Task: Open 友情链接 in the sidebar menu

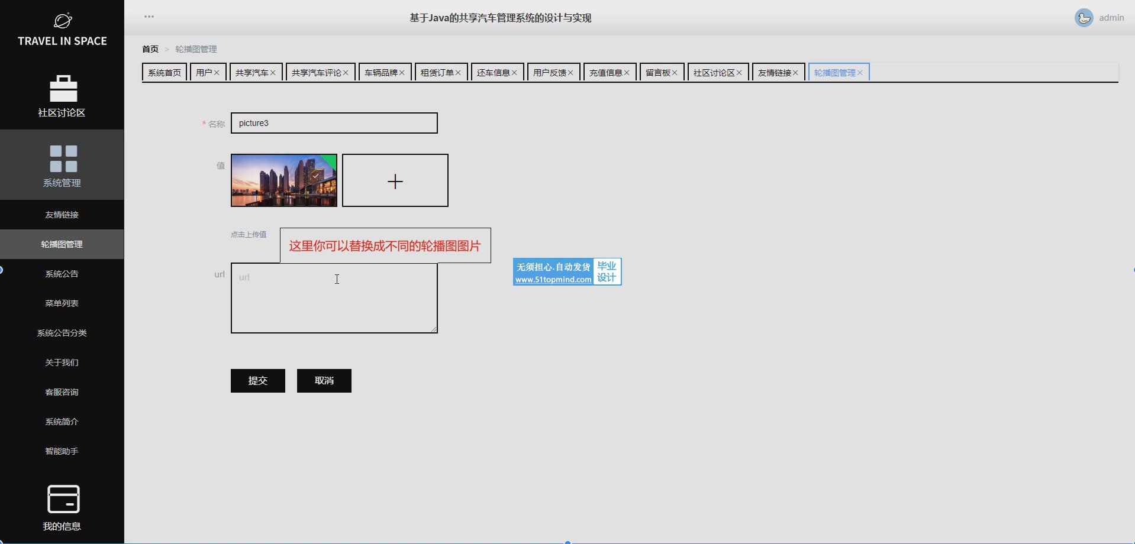Action: click(62, 215)
